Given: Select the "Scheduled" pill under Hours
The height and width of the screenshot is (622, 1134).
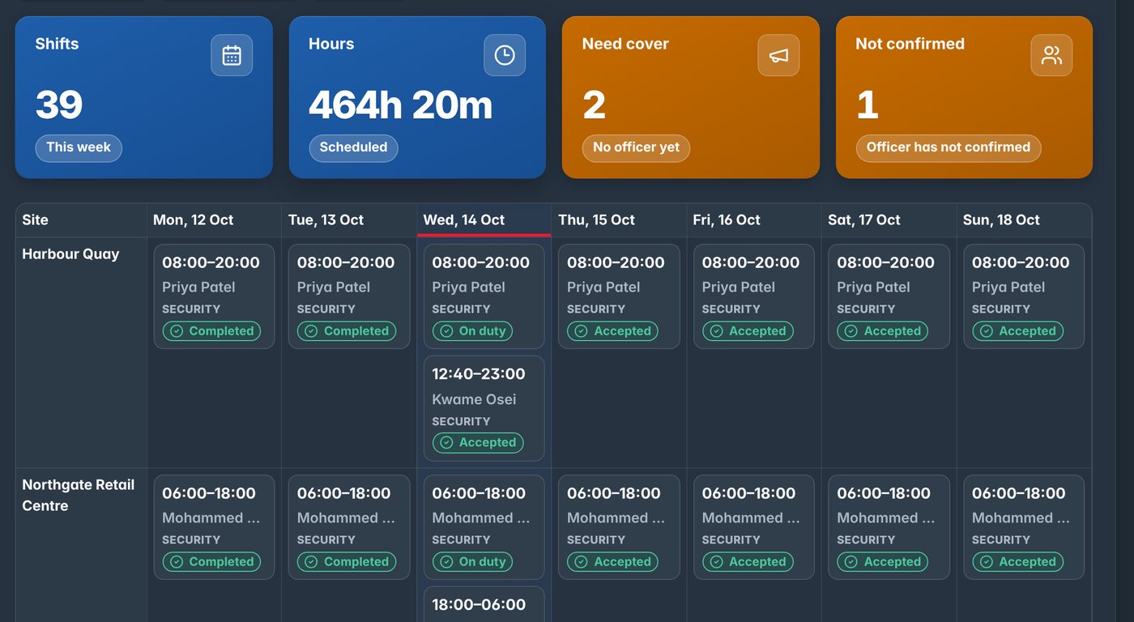Looking at the screenshot, I should coord(353,148).
